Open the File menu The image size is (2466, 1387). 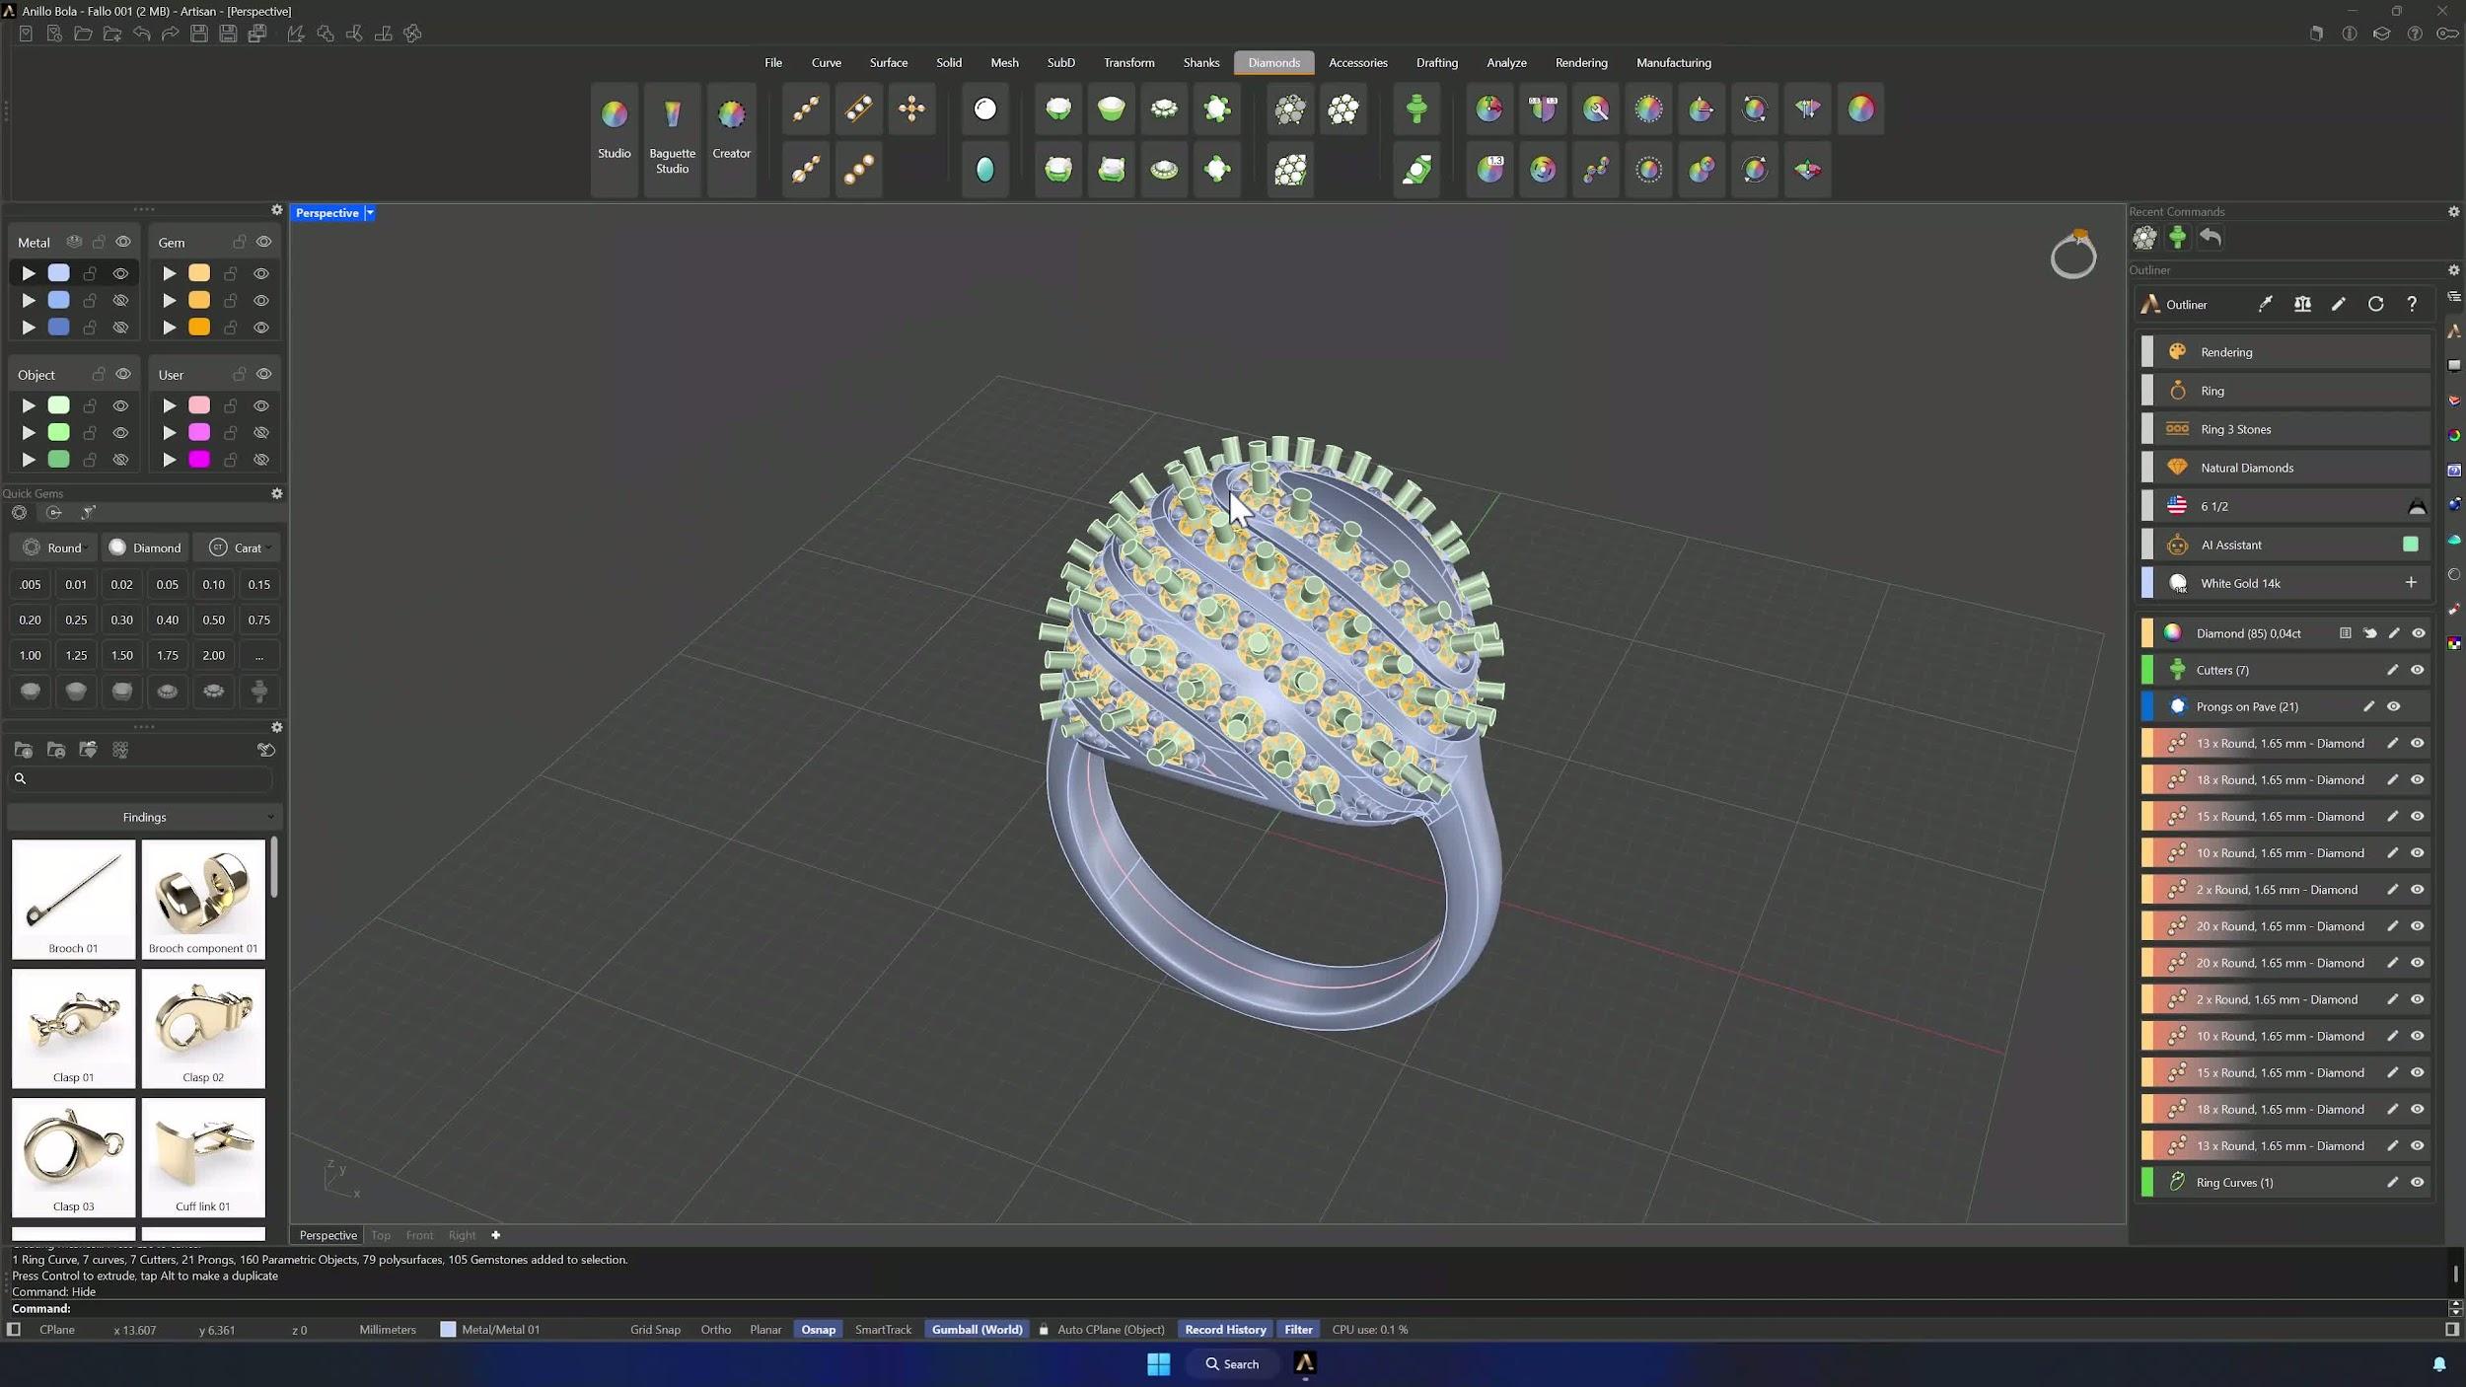coord(772,62)
